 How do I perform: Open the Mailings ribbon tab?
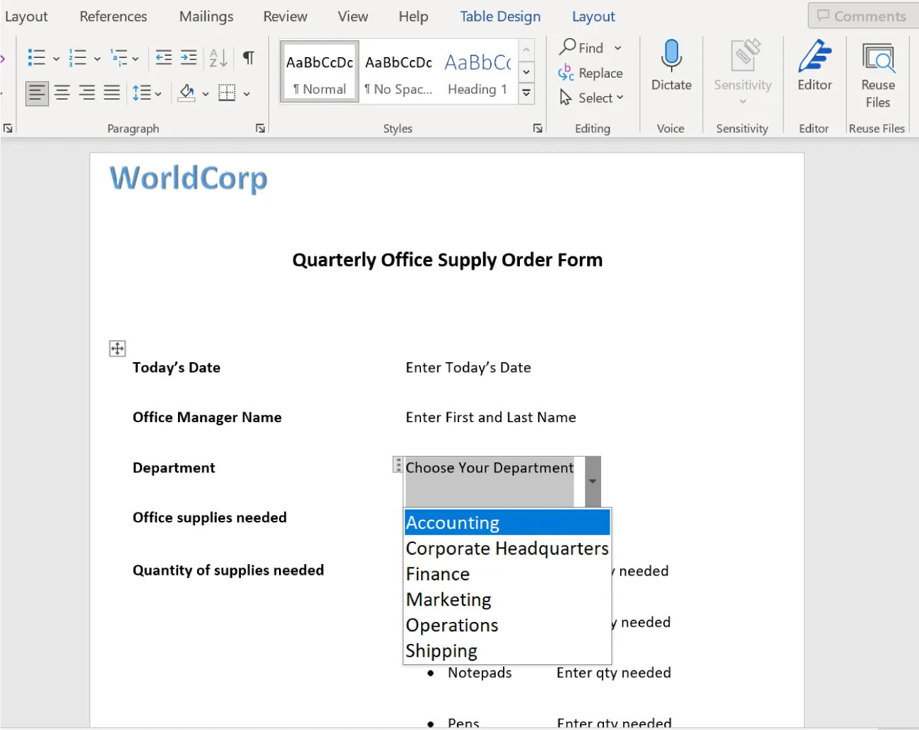click(206, 16)
